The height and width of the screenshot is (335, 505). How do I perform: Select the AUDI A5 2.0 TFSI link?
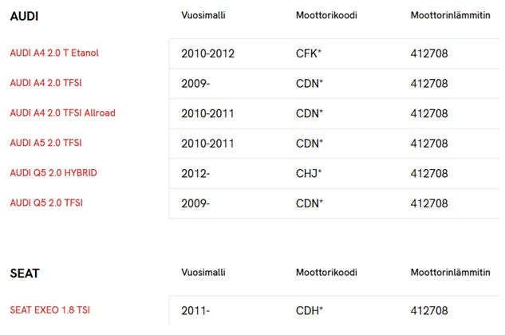[x=45, y=143]
